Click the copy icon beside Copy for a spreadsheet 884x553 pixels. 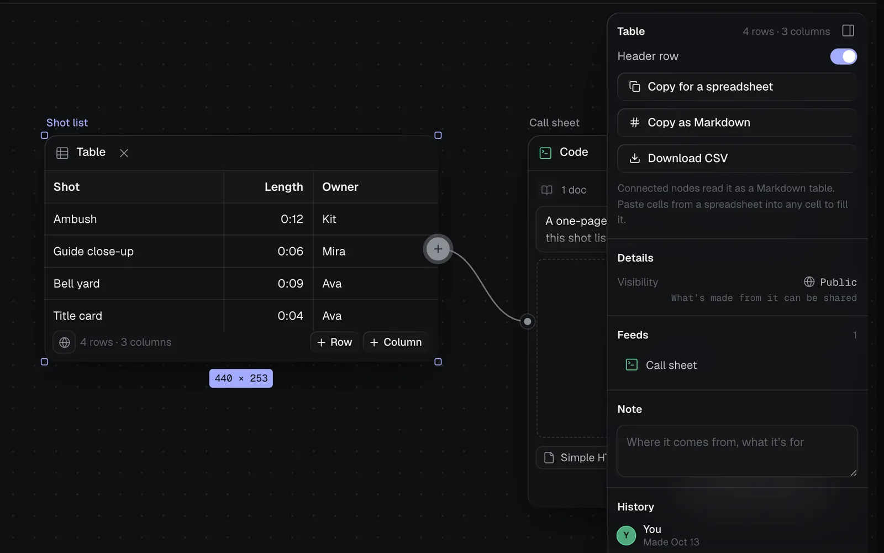point(635,87)
